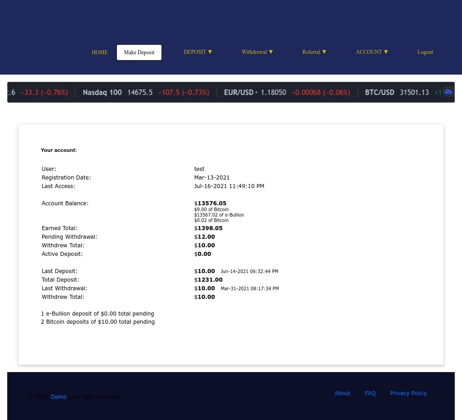Open the Referral dropdown menu
Image resolution: width=462 pixels, height=420 pixels.
pos(314,52)
